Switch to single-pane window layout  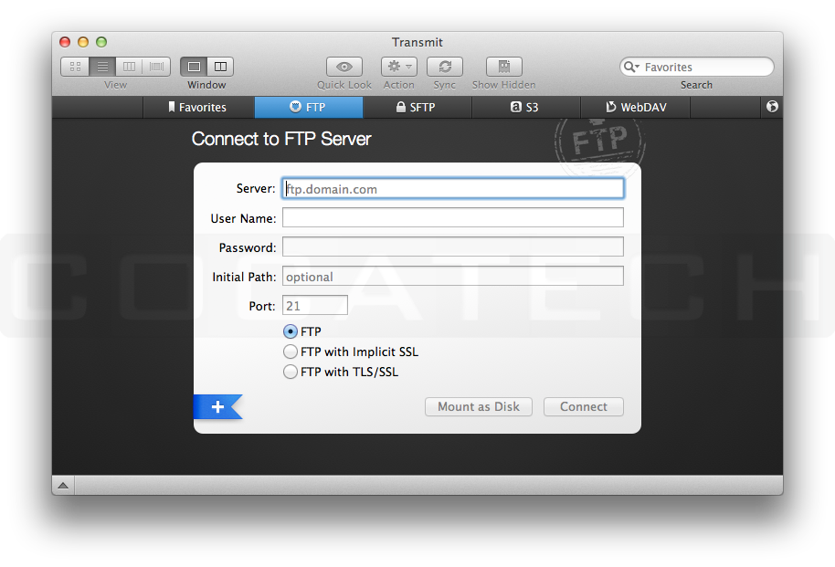[x=194, y=66]
